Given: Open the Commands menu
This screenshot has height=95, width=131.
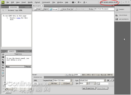Looking at the screenshot, I should point(46,2).
